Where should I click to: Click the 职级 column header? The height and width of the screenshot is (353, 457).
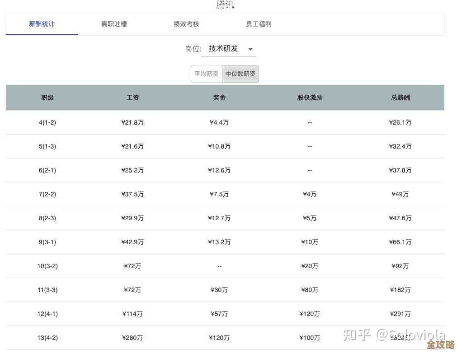47,98
